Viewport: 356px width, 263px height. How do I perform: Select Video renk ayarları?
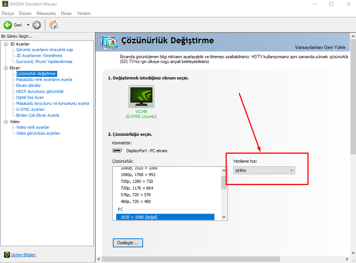click(x=33, y=127)
